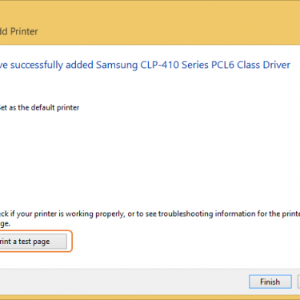Screen dimensions: 300x300
Task: Toggle the Set as the default printer option
Action: [39, 108]
